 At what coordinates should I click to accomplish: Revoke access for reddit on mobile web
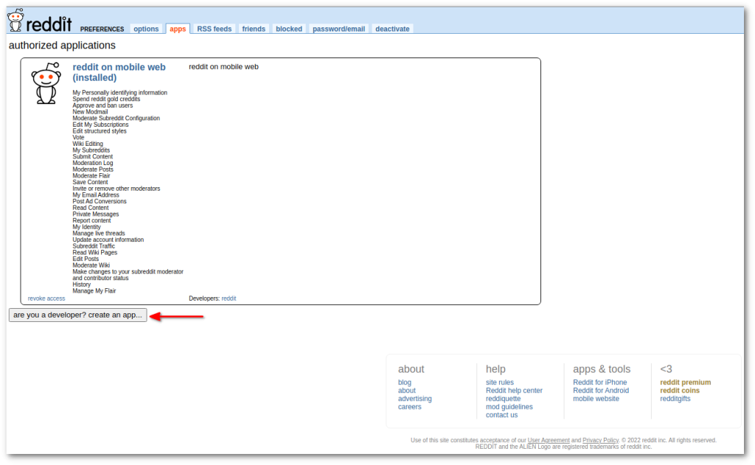pos(46,298)
